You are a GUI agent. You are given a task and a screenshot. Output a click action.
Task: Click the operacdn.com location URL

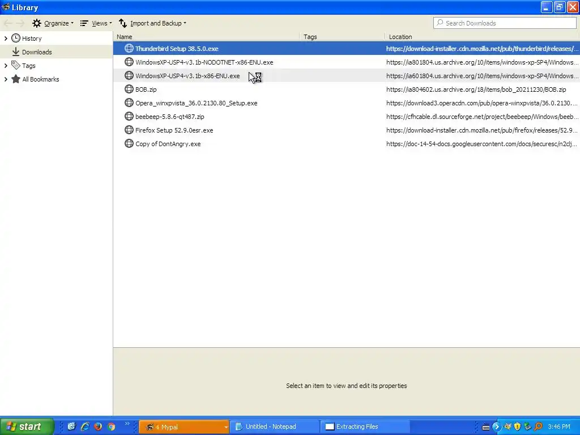click(481, 103)
